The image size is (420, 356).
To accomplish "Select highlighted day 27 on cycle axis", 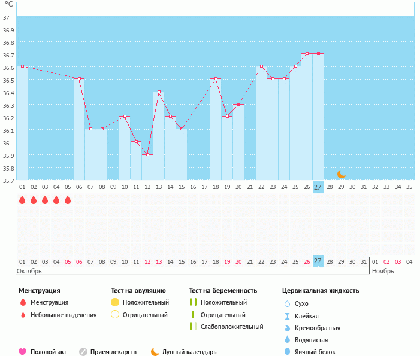I will [x=318, y=187].
